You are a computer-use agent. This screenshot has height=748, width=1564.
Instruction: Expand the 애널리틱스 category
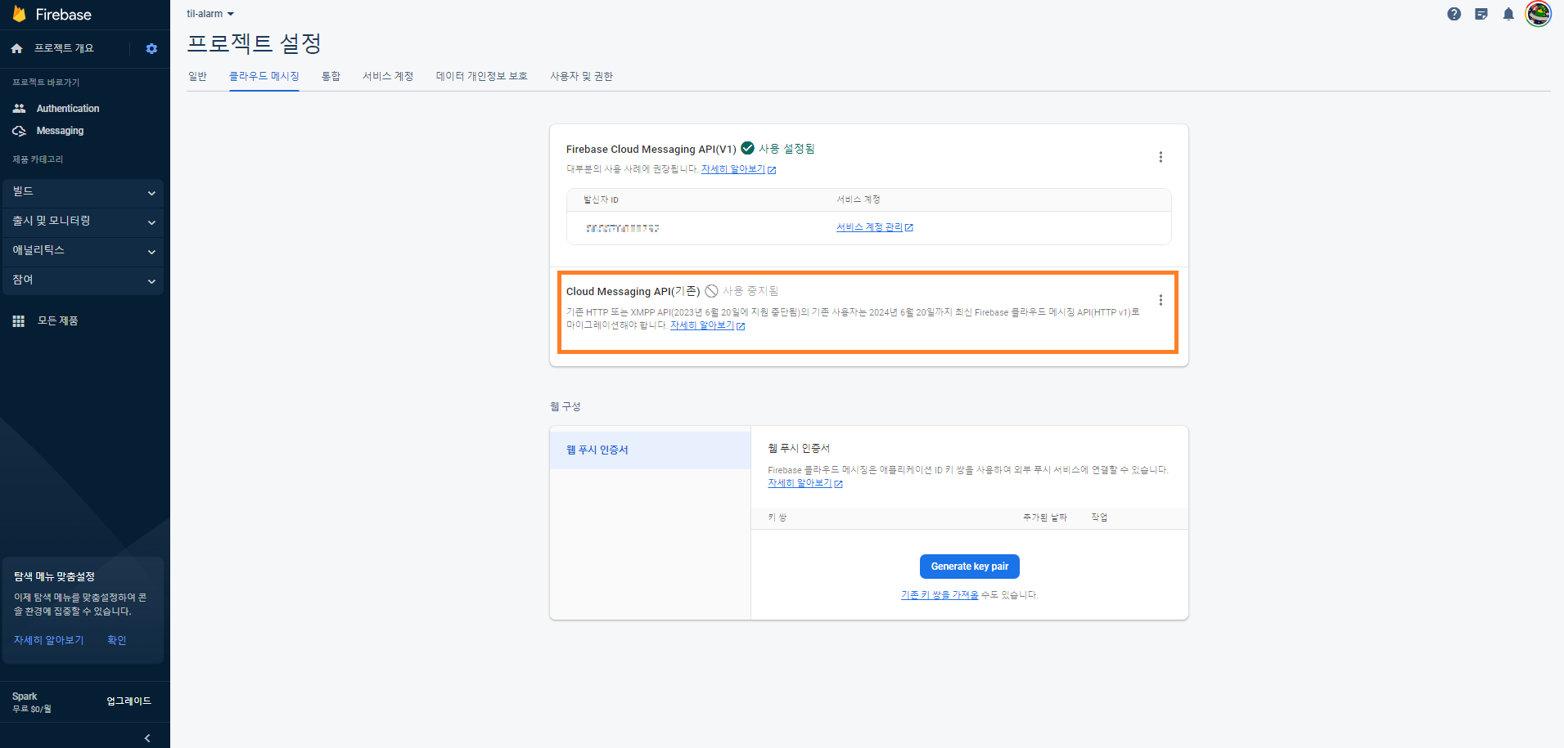click(x=83, y=251)
